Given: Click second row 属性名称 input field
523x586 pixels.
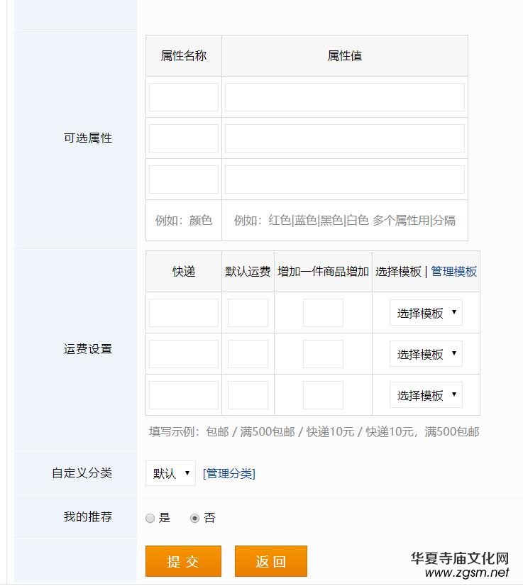Looking at the screenshot, I should coord(184,138).
